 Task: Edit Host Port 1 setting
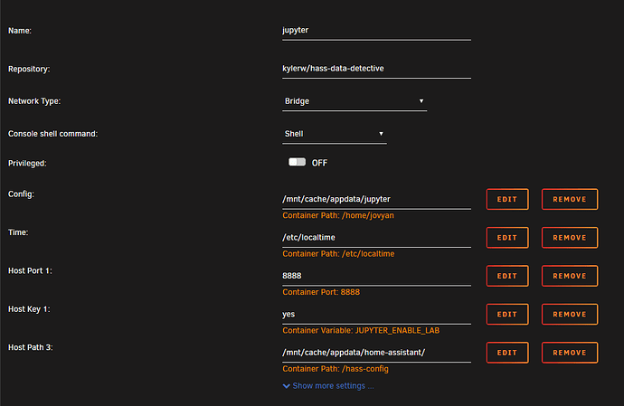[x=506, y=276]
